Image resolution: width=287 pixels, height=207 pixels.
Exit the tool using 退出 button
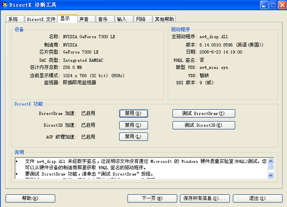click(257, 198)
